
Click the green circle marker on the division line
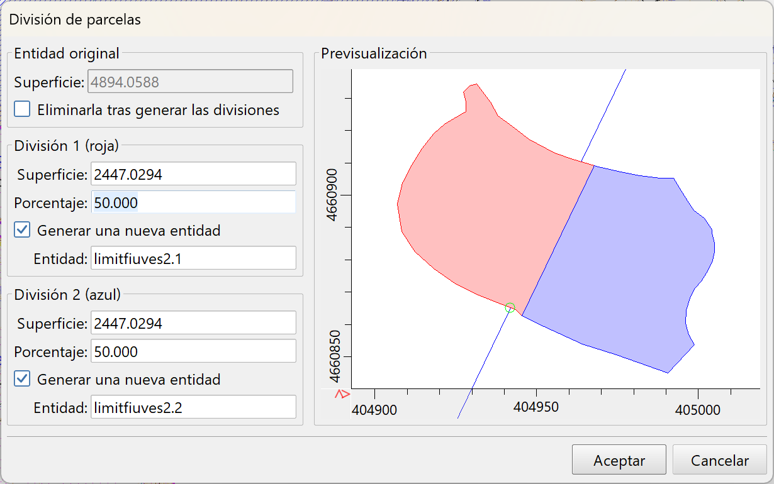pos(510,308)
